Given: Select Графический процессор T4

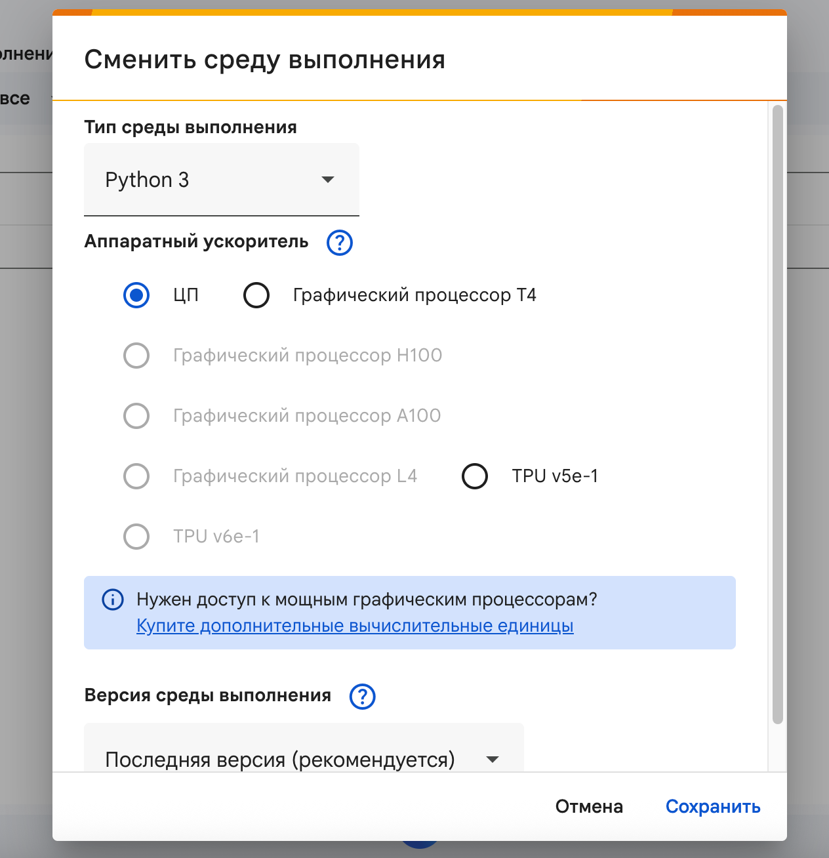Looking at the screenshot, I should click(256, 295).
